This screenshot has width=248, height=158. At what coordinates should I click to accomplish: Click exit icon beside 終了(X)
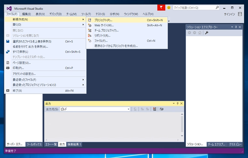pyautogui.click(x=8, y=90)
